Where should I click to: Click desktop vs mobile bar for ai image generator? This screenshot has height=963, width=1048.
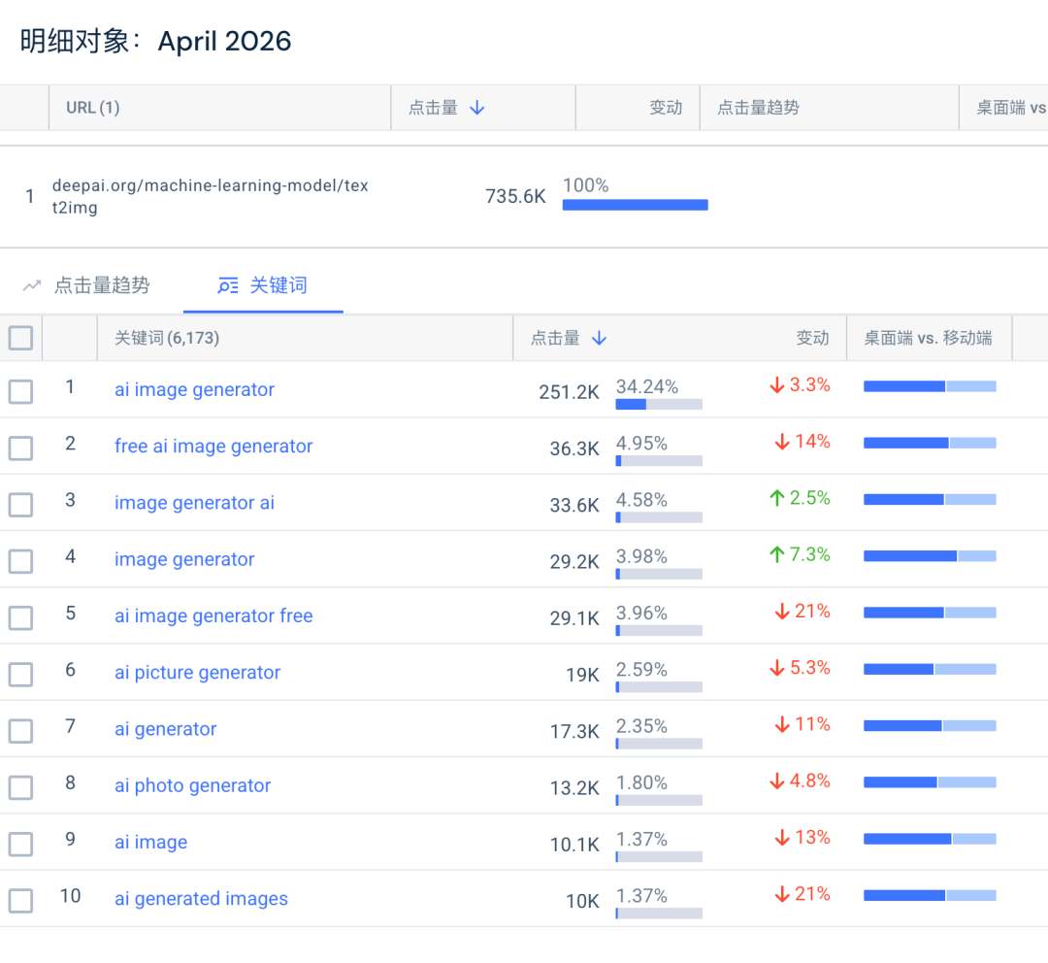930,385
